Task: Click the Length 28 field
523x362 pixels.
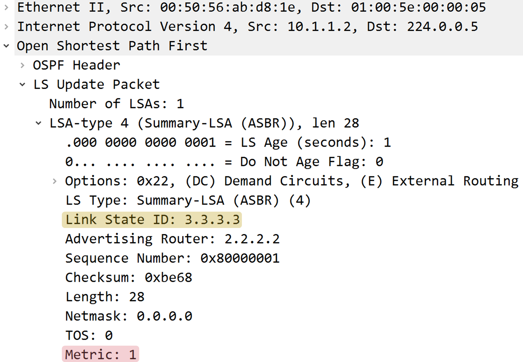Action: coord(105,297)
